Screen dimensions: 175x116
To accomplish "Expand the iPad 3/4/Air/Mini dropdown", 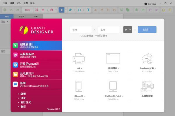I will coord(113,96).
